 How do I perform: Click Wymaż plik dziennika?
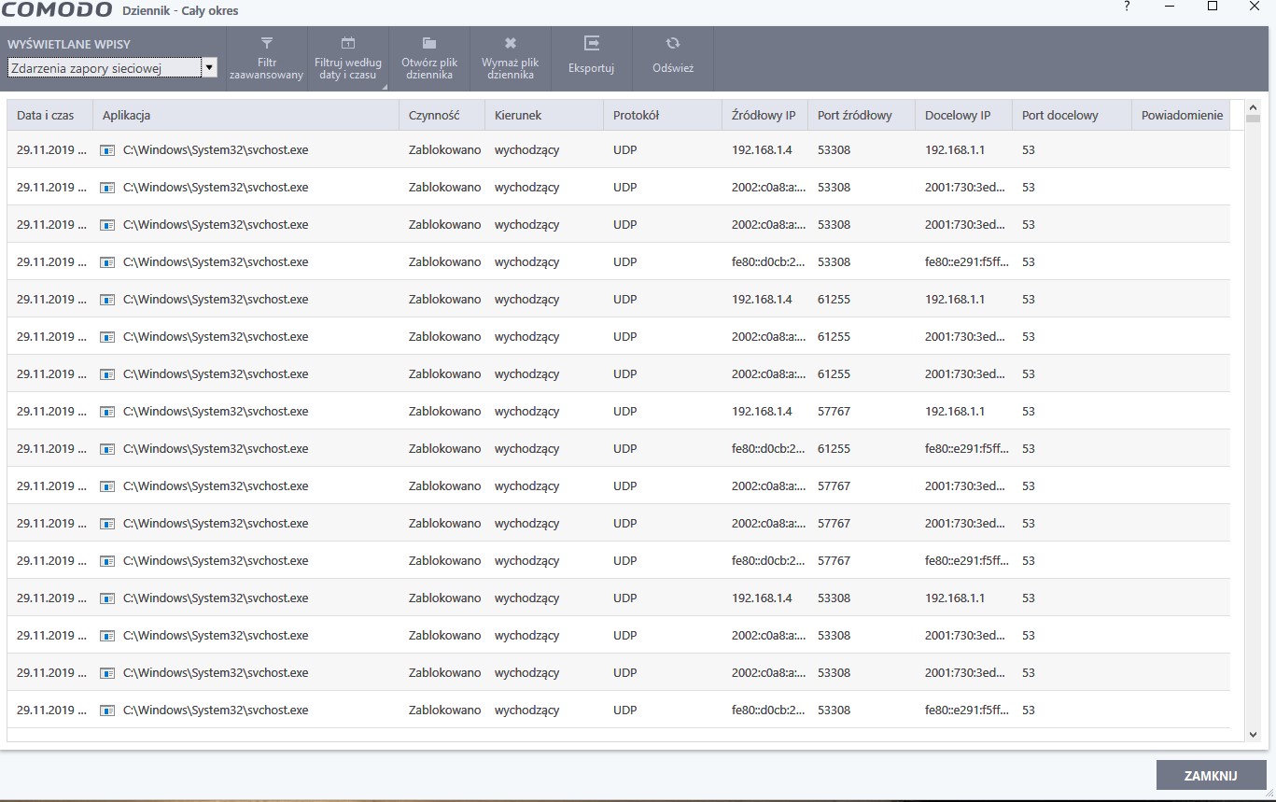coord(510,58)
